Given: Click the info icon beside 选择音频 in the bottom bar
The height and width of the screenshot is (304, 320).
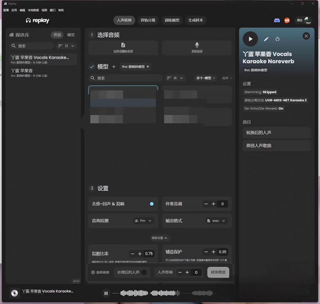Looking at the screenshot, I should (x=93, y=272).
